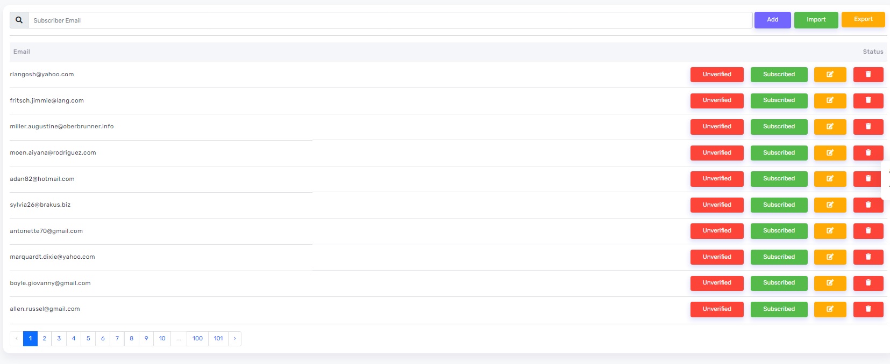Image resolution: width=890 pixels, height=364 pixels.
Task: Add a new subscriber
Action: click(x=772, y=20)
